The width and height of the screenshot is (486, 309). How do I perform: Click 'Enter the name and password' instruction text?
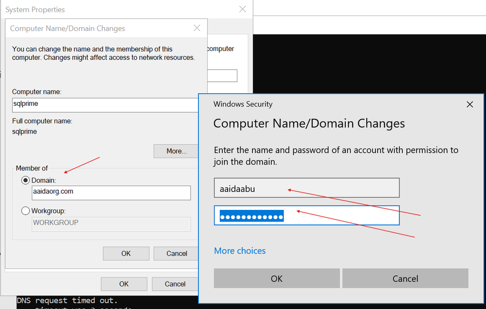336,156
